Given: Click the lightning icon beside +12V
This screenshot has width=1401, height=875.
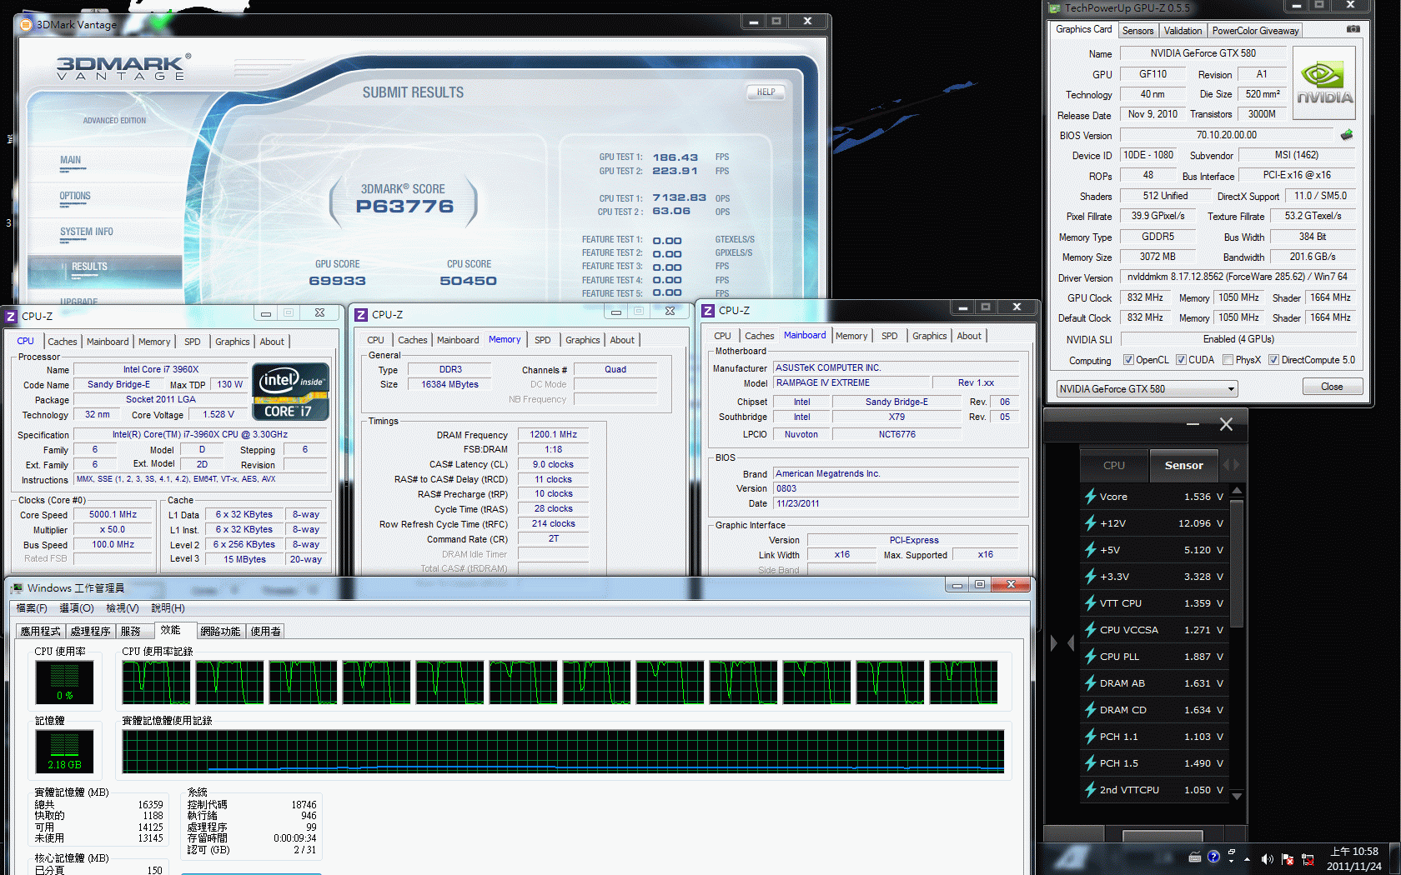Looking at the screenshot, I should coord(1090,523).
